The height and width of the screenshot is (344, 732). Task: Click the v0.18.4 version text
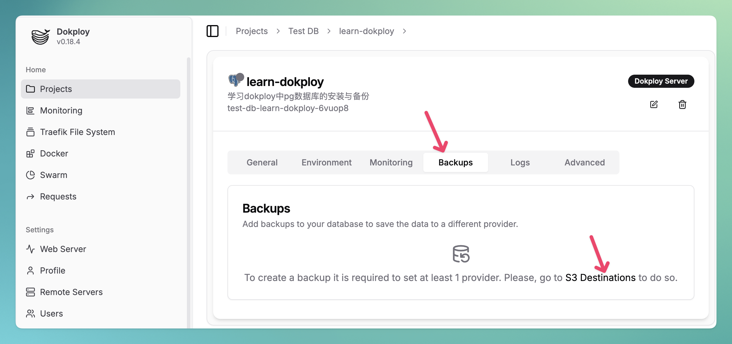pyautogui.click(x=68, y=42)
